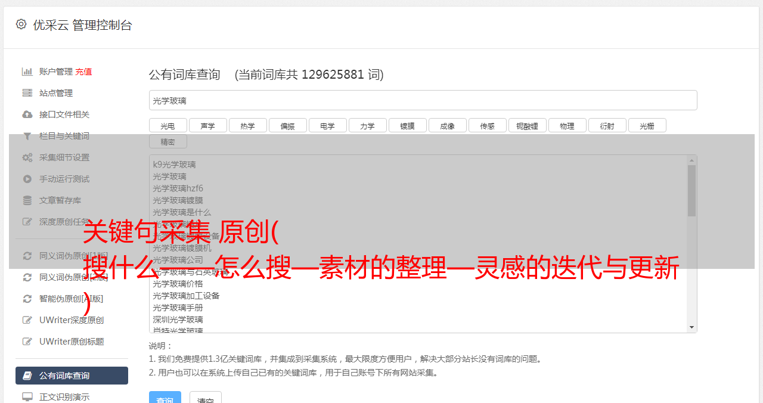763x403 pixels.
Task: Click the 衍射 tag button
Action: click(607, 125)
